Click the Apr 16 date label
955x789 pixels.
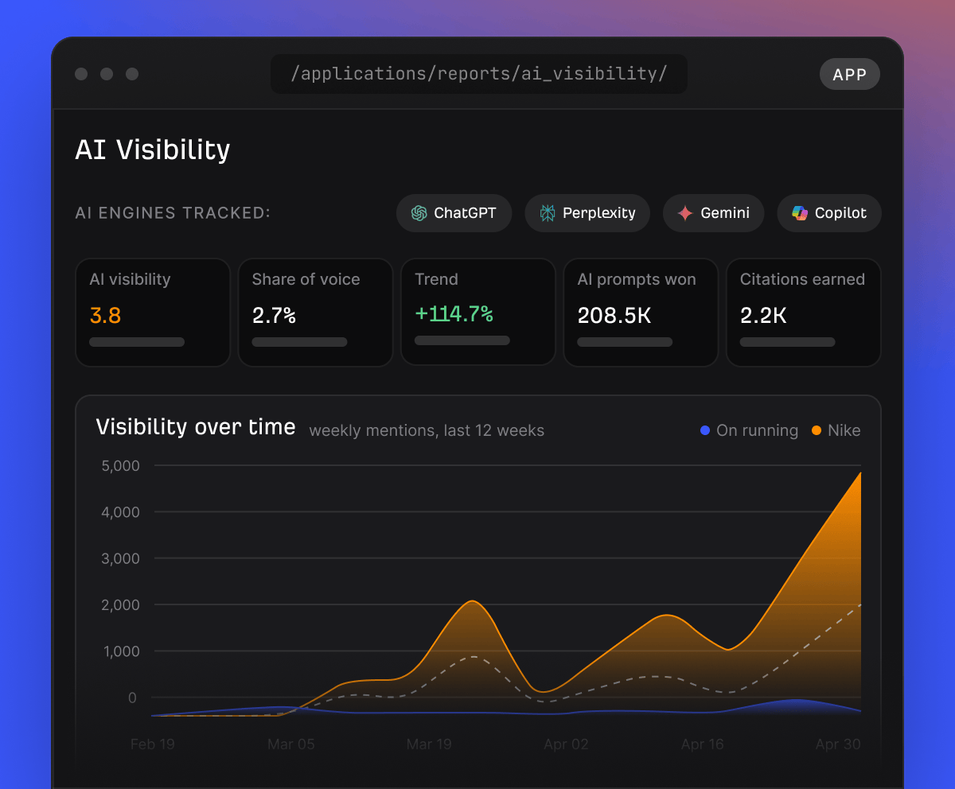coord(703,744)
